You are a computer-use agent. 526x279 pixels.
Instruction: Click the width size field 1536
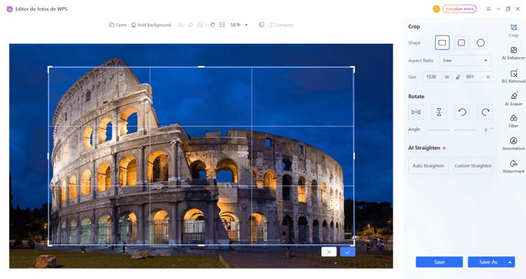(437, 77)
